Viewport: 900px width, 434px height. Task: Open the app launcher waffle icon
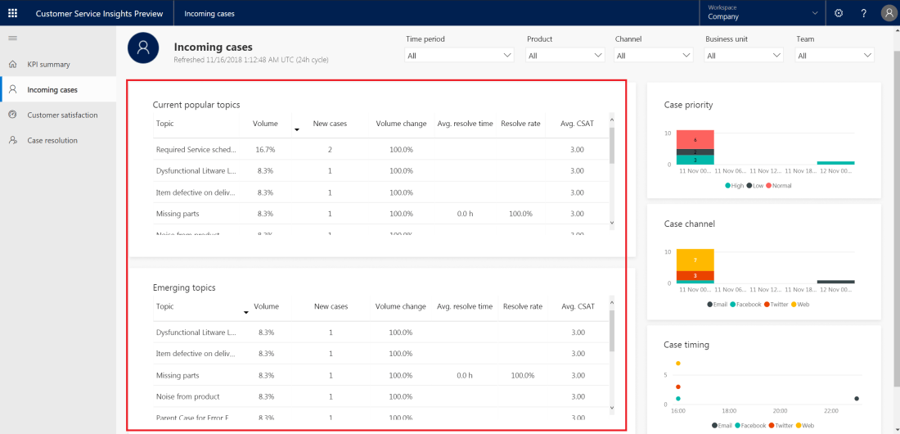tap(12, 13)
